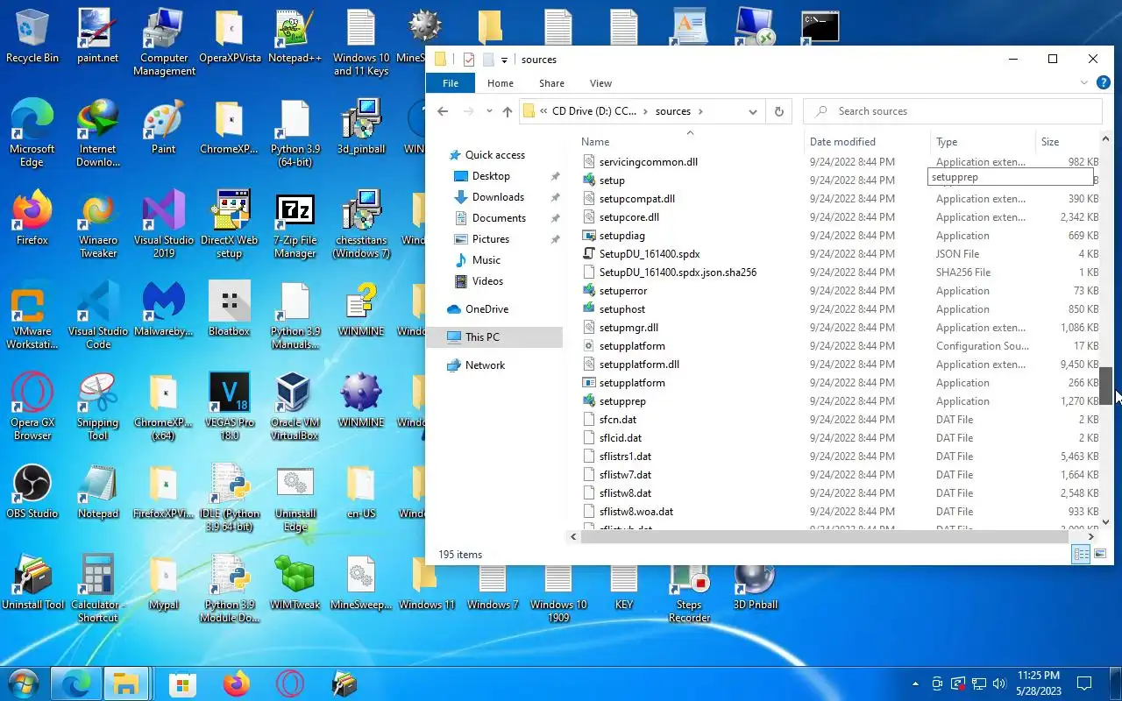This screenshot has height=701, width=1122.
Task: Open the Share ribbon tab
Action: (x=551, y=83)
